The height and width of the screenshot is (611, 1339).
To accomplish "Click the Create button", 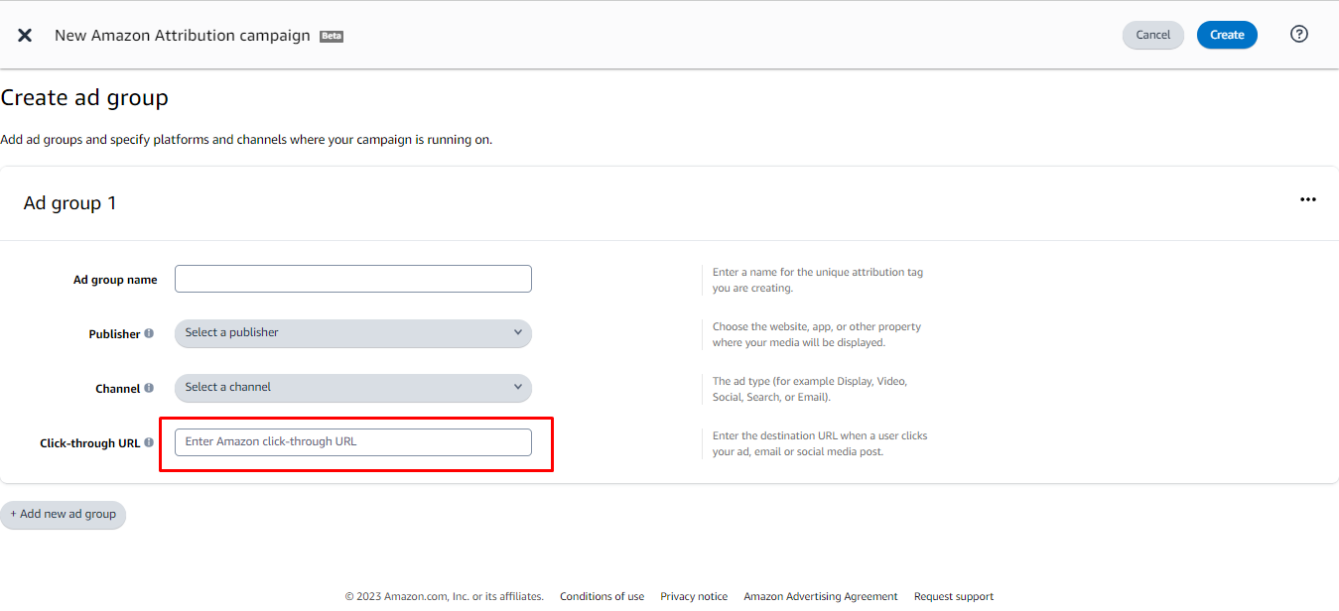I will point(1227,35).
